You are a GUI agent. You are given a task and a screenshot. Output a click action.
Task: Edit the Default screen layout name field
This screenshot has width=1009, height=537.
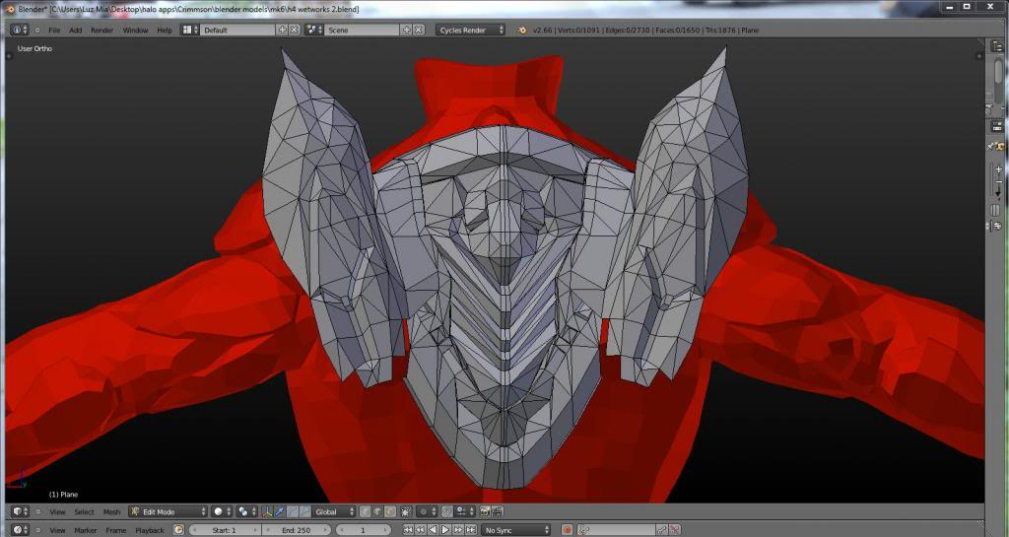(238, 30)
